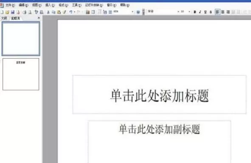Open the 格式 menu
The image size is (251, 163).
63,5
